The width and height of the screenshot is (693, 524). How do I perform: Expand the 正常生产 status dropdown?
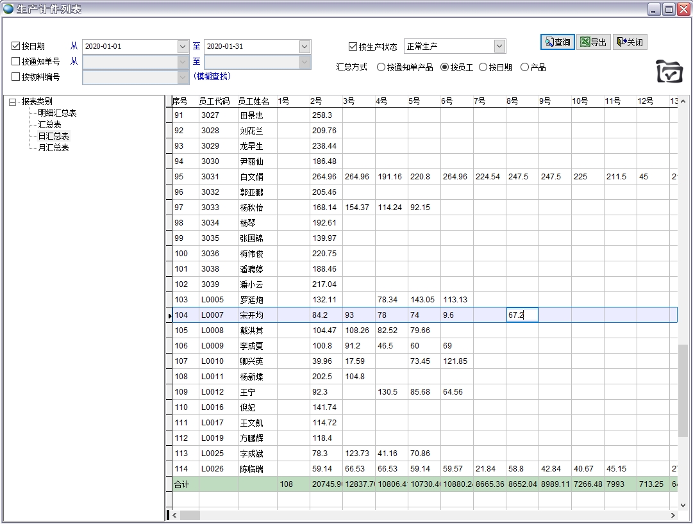point(499,46)
